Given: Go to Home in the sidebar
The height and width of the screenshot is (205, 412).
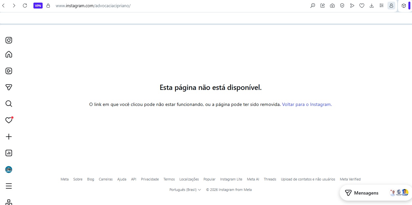Looking at the screenshot, I should (9, 54).
